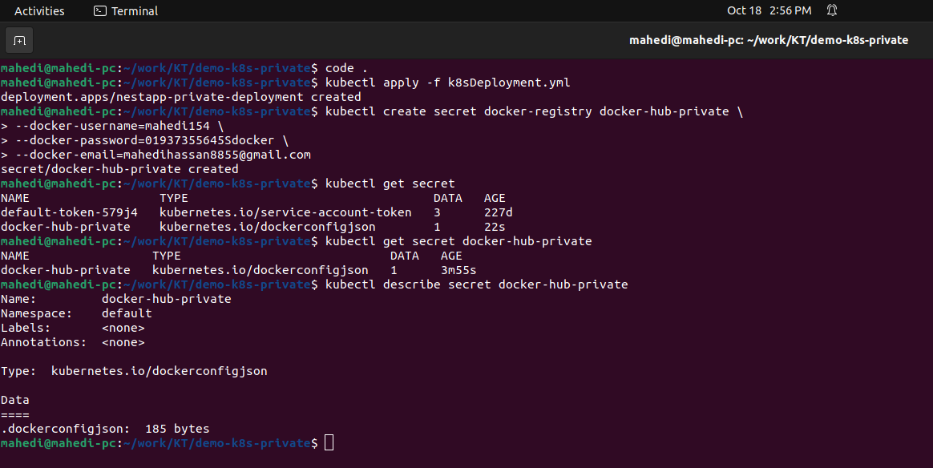Open a new terminal tab
The width and height of the screenshot is (933, 468).
click(x=18, y=39)
